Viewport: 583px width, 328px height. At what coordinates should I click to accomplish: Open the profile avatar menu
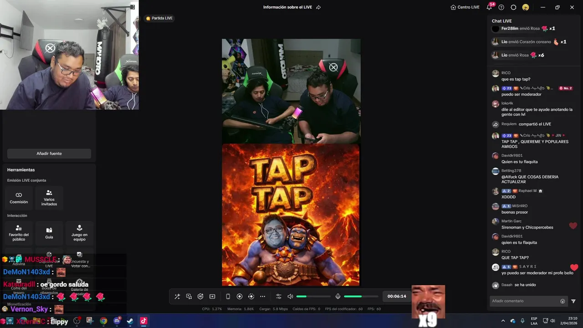click(x=526, y=7)
